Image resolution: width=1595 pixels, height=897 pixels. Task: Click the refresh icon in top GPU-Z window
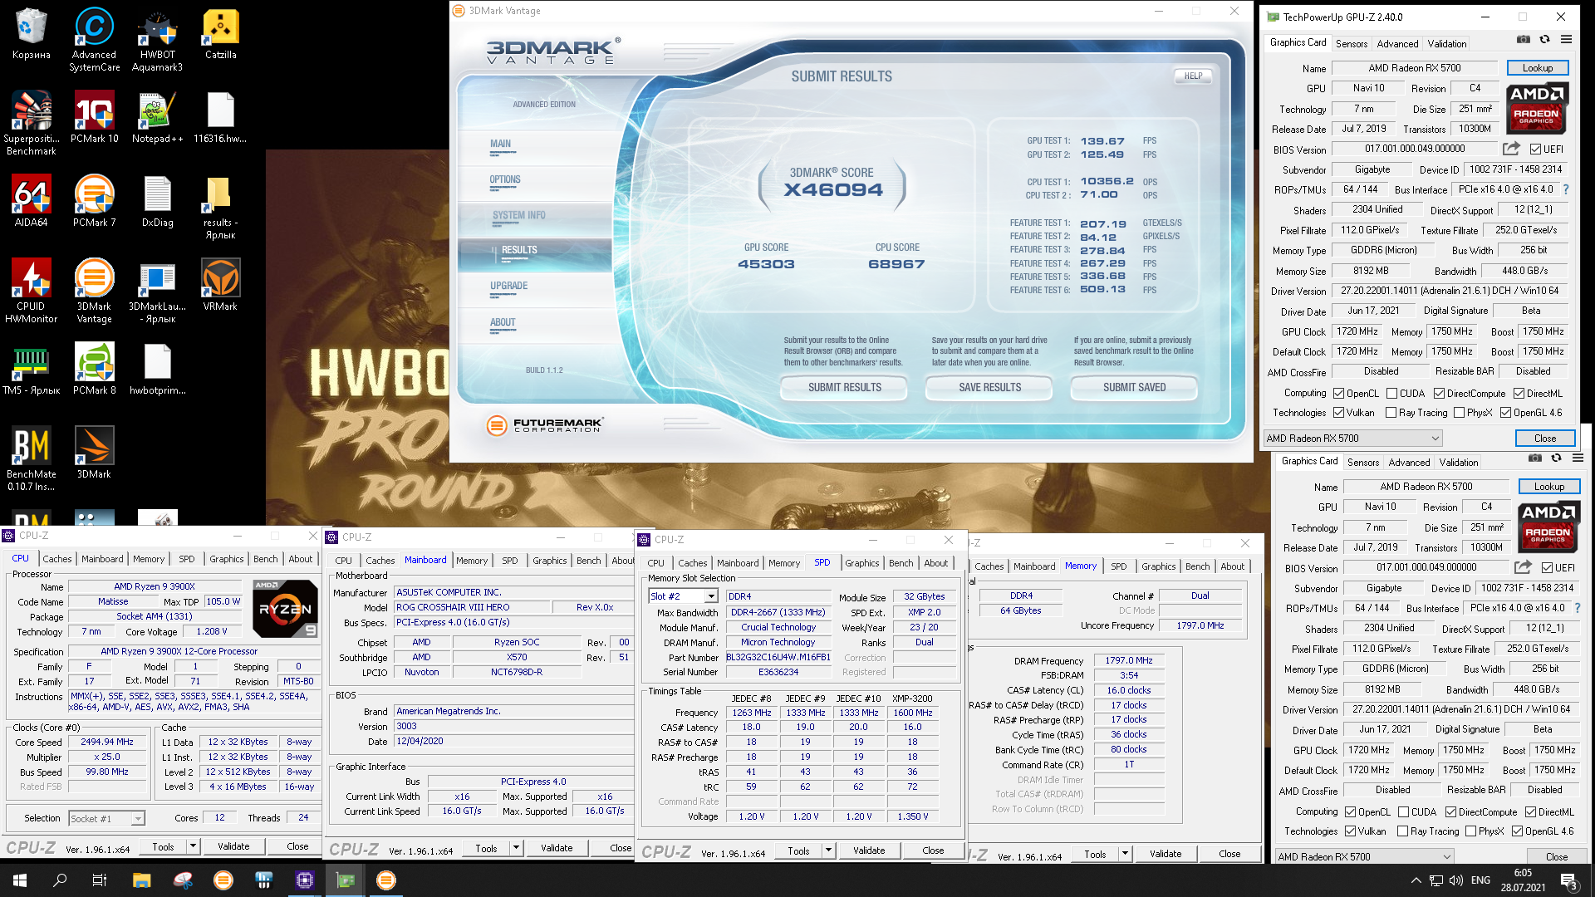pyautogui.click(x=1544, y=40)
